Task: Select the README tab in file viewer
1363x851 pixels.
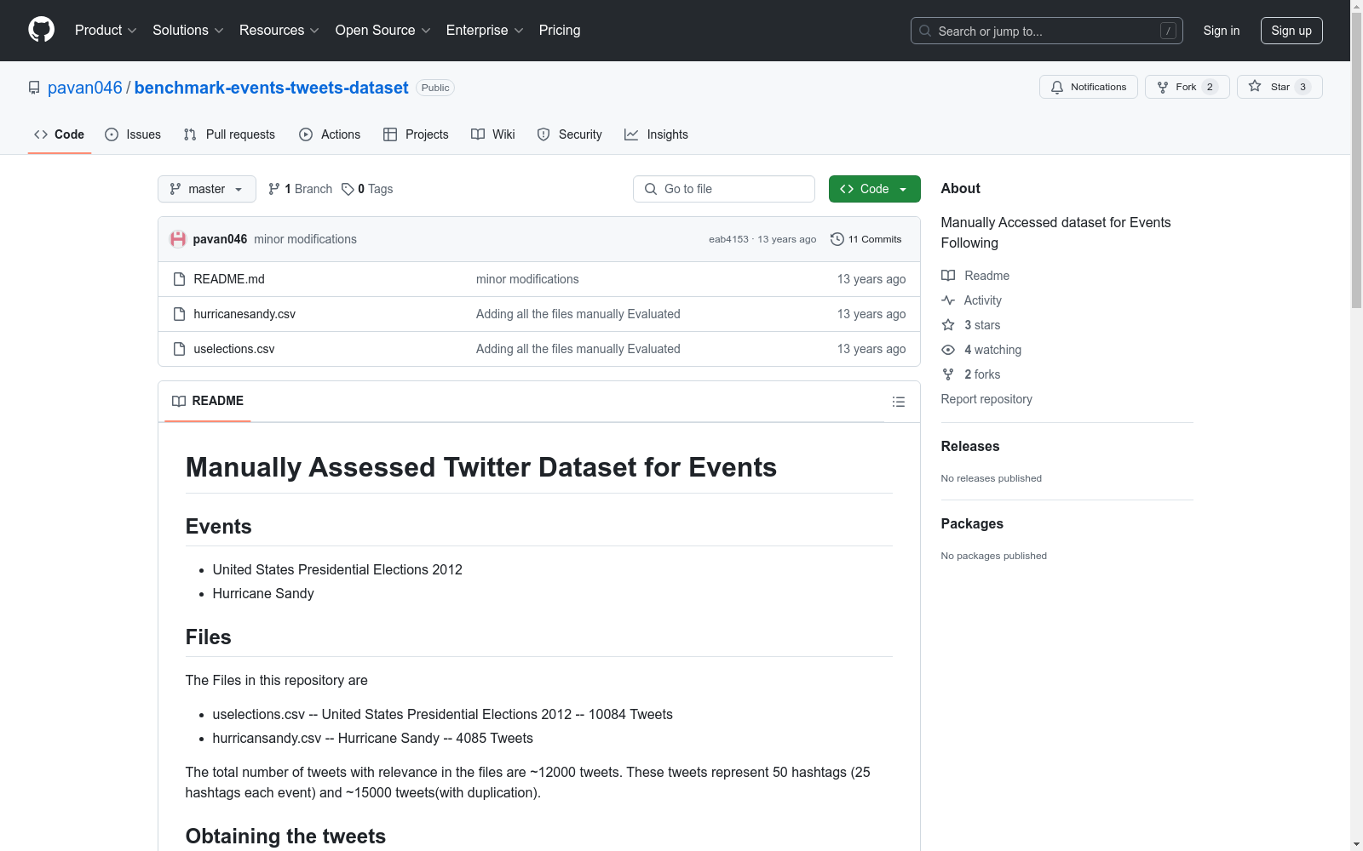Action: point(208,401)
